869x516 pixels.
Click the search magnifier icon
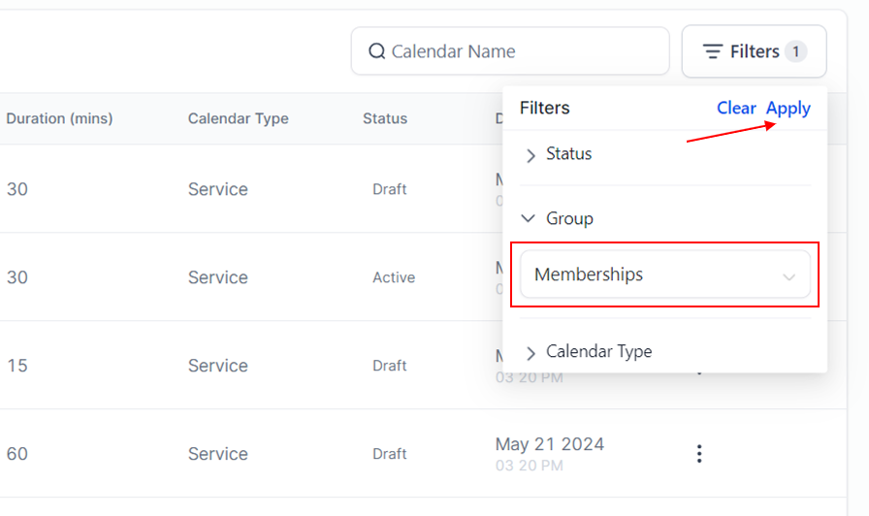click(377, 51)
